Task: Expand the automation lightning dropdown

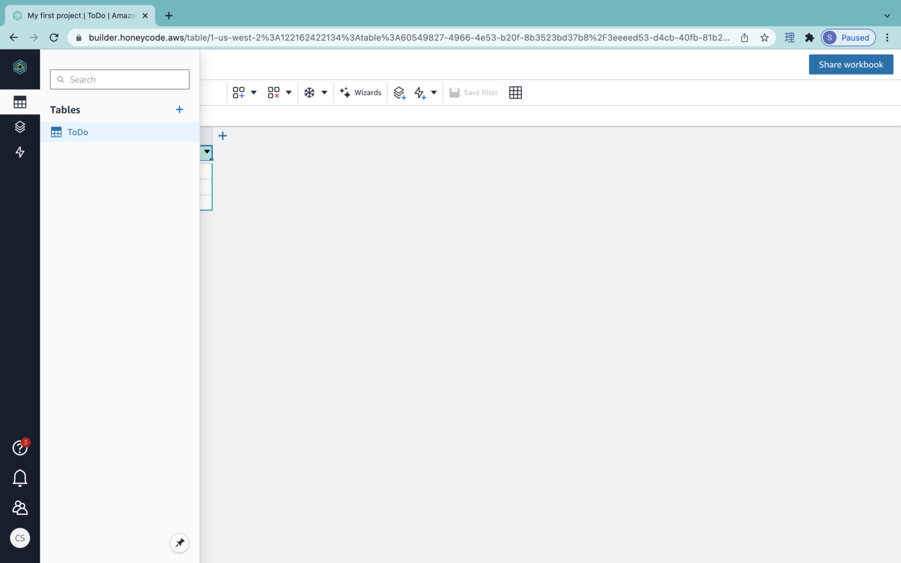Action: tap(433, 92)
